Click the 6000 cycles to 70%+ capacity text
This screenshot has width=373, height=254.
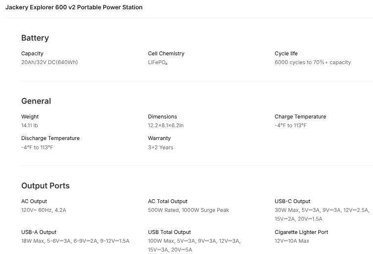click(312, 62)
